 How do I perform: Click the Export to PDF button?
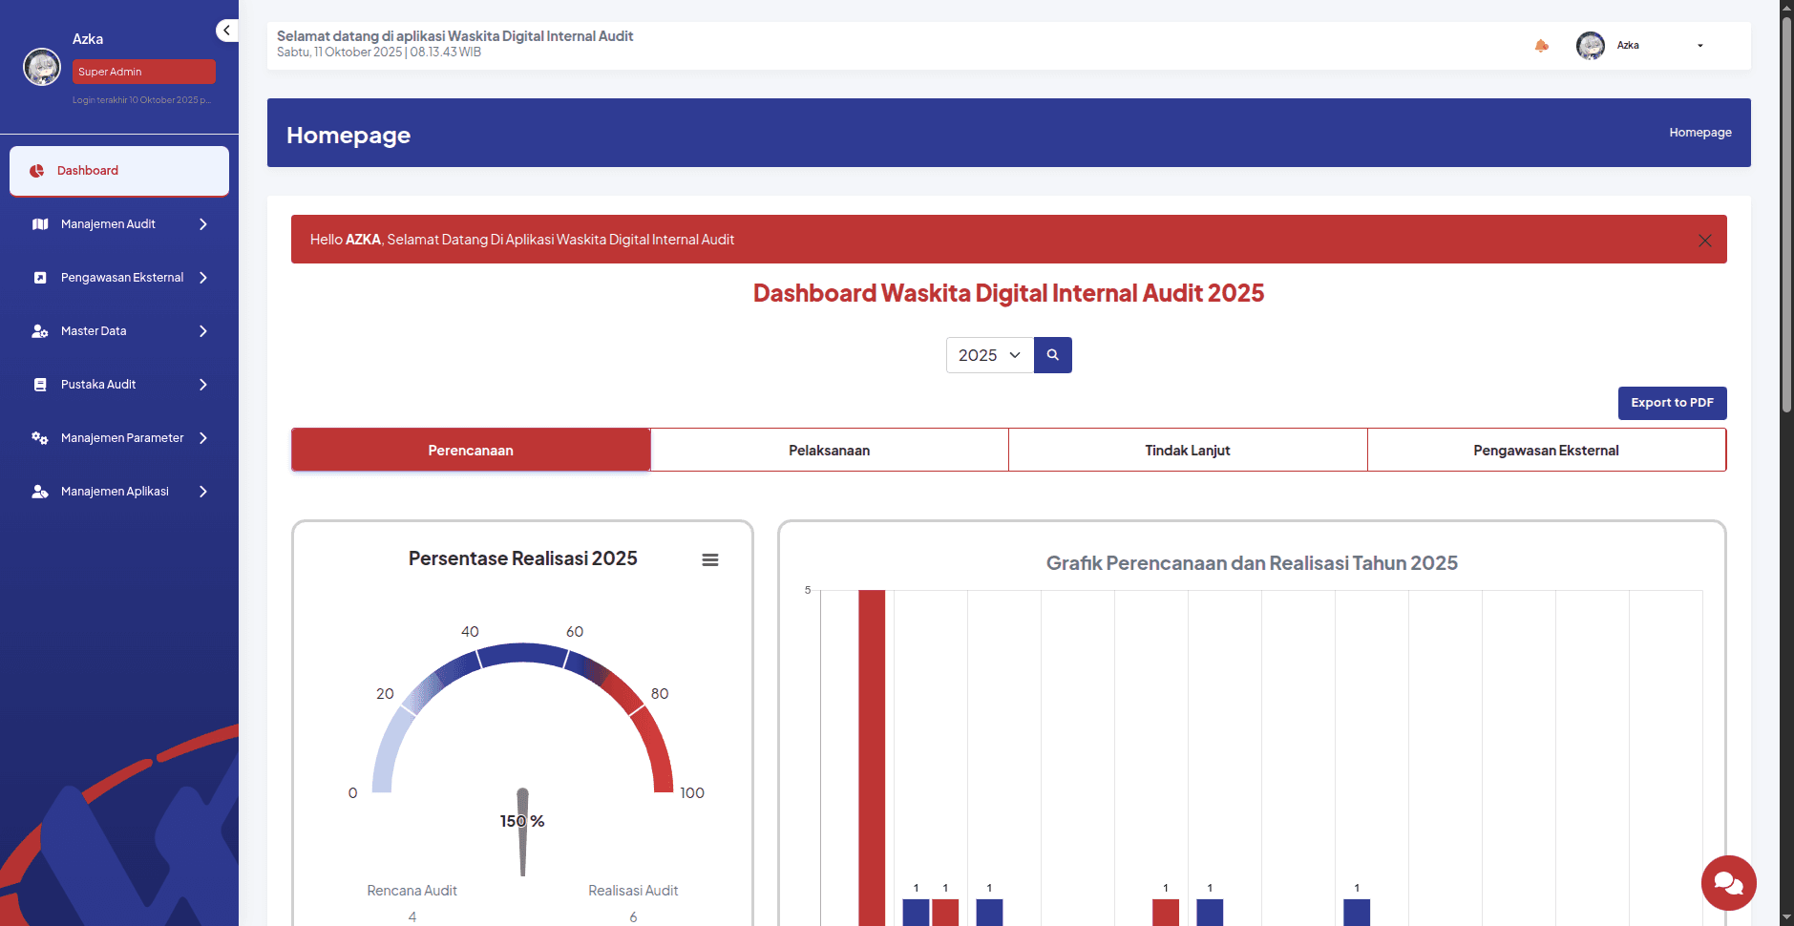(x=1671, y=402)
